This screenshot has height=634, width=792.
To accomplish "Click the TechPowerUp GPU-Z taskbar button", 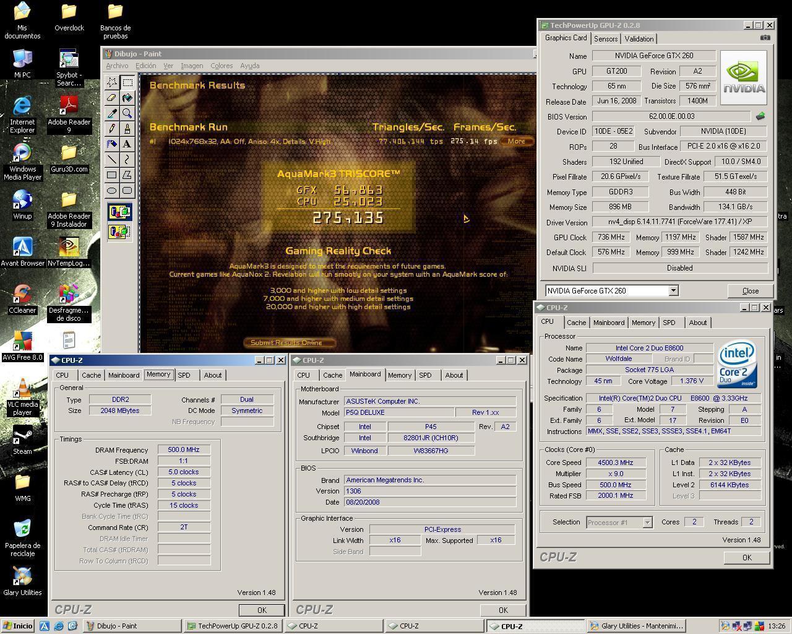I will [233, 626].
